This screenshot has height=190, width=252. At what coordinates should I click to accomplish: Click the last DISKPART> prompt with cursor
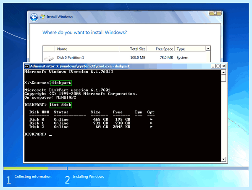click(38, 134)
